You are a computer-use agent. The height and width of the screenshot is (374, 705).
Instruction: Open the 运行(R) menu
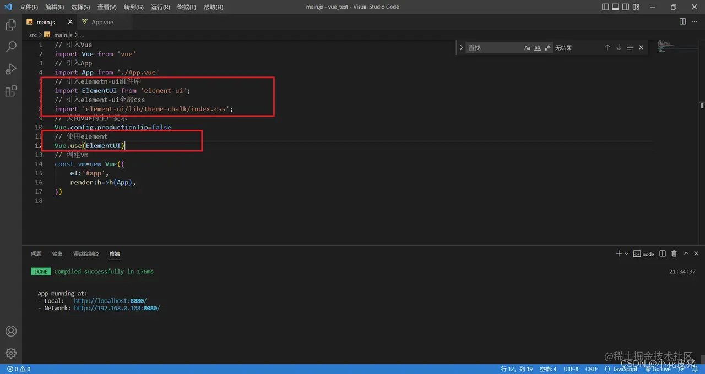coord(160,7)
